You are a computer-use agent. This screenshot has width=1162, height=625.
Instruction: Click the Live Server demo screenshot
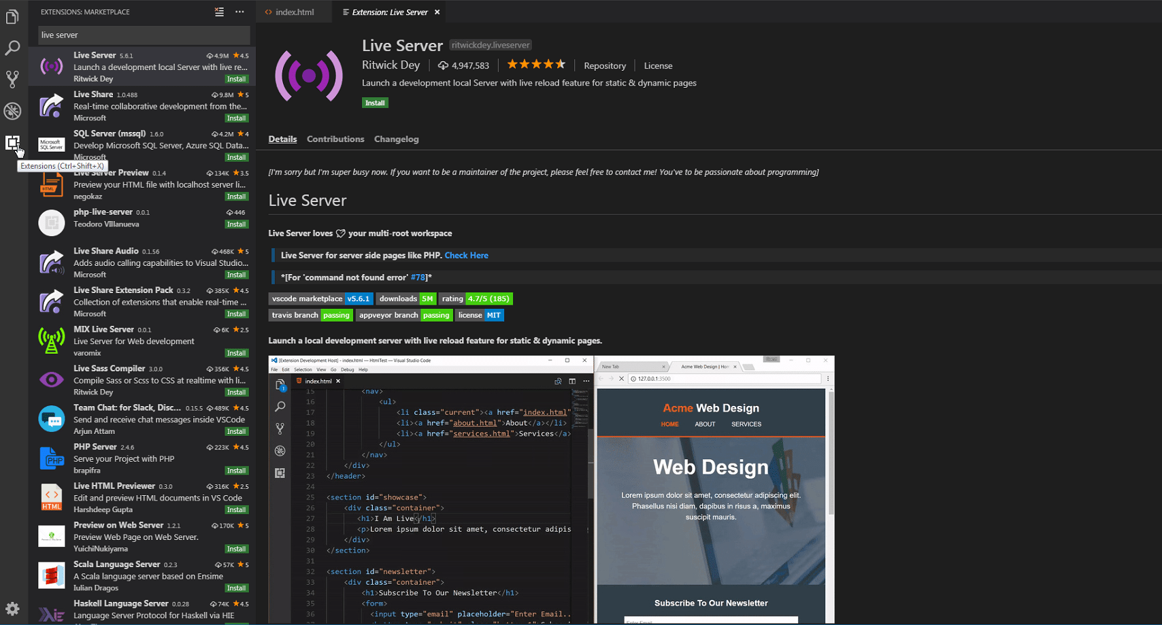551,490
